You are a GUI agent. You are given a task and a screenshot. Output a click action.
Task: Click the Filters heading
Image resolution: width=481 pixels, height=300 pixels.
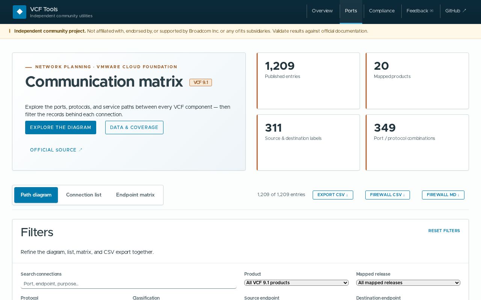tap(37, 232)
